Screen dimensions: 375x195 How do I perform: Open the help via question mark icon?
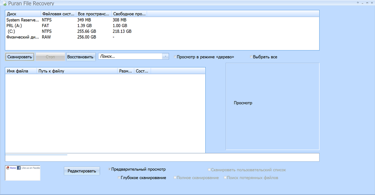[x=358, y=3]
